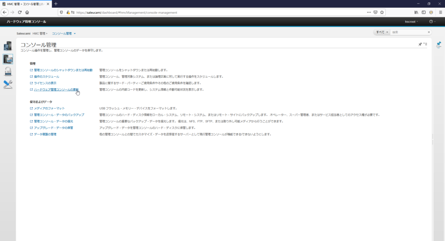This screenshot has height=241, width=445.
Task: Open the Firefox Library icon
Action: [x=416, y=12]
